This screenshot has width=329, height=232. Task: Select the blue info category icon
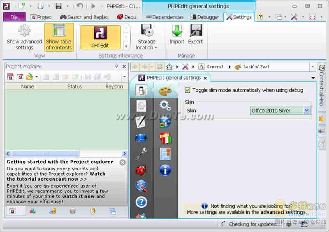(165, 170)
